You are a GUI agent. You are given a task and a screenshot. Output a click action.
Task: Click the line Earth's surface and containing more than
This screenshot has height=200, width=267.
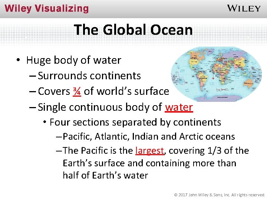pyautogui.click(x=149, y=163)
